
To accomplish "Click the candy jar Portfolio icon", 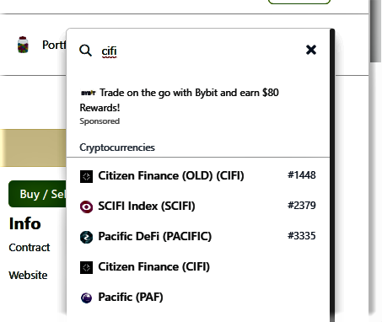I will click(x=23, y=45).
